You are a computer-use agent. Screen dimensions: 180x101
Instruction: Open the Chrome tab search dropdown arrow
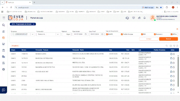coord(2,2)
